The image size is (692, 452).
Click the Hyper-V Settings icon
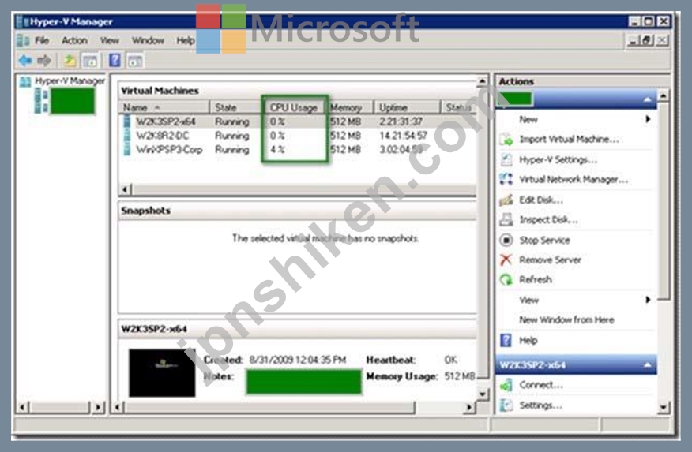point(506,159)
